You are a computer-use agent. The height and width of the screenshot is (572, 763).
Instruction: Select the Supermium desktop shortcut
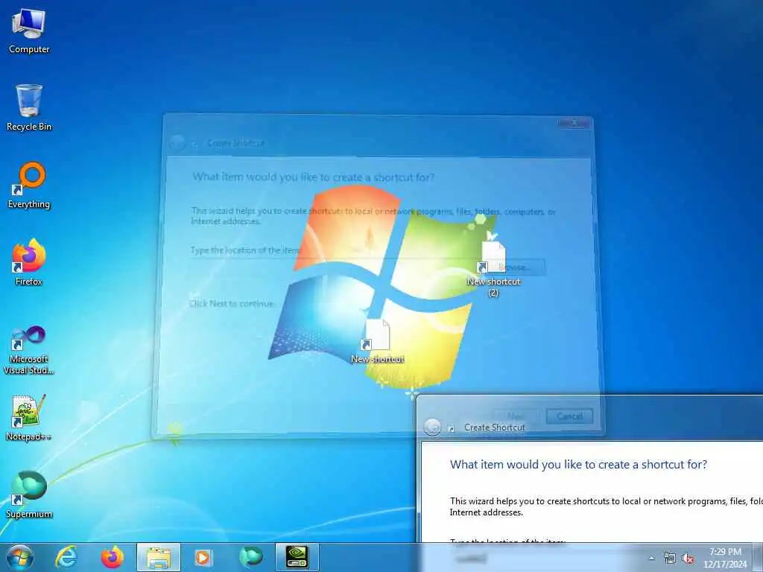29,495
